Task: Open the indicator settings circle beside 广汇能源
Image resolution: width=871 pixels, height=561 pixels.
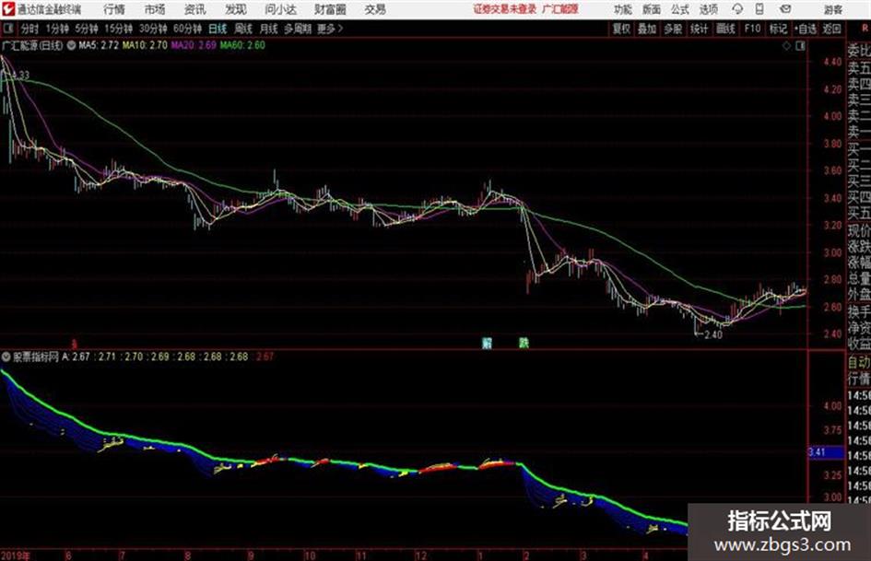Action: point(71,45)
